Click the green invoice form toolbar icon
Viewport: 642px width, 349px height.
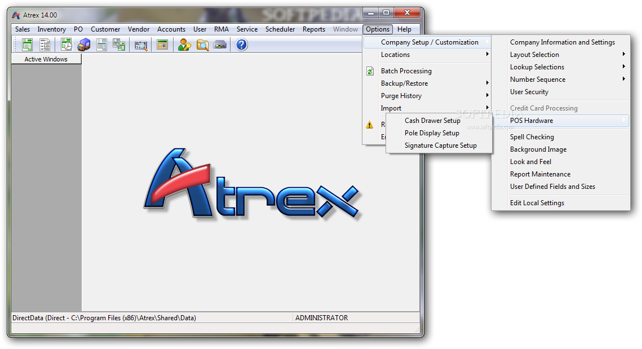(28, 45)
